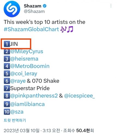Open the @iamlibianca mention
117x134 pixels.
pyautogui.click(x=27, y=104)
